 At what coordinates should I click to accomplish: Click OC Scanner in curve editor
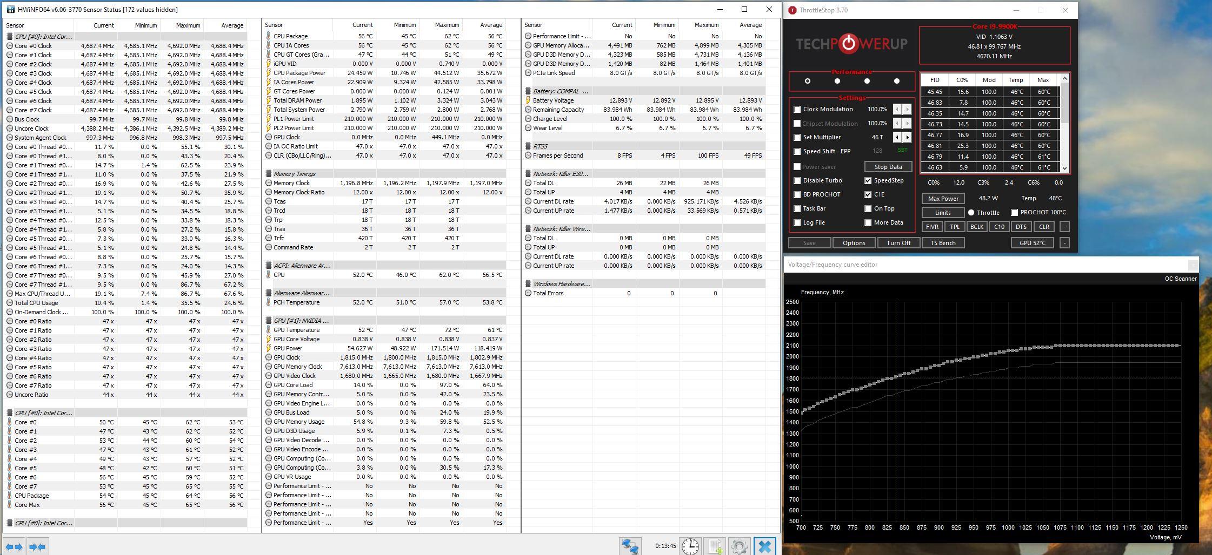coord(1180,279)
